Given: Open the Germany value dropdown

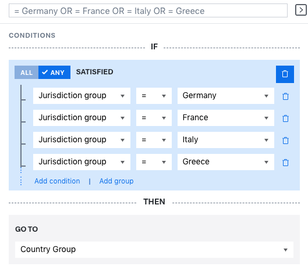Looking at the screenshot, I should [226, 96].
